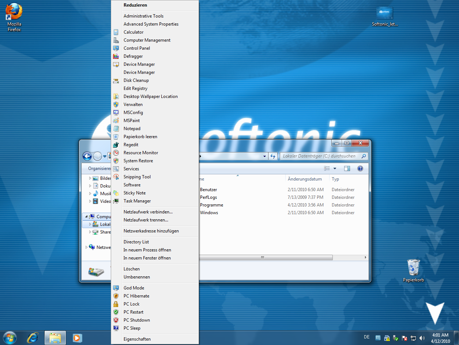This screenshot has height=345, width=459.
Task: Open Windows Media Player from taskbar
Action: pyautogui.click(x=77, y=338)
